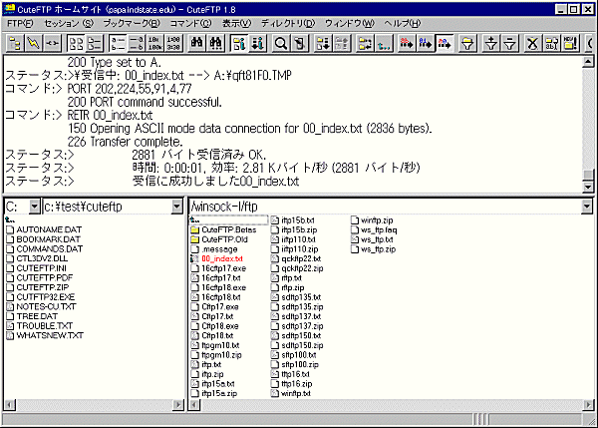Image resolution: width=598 pixels, height=428 pixels.
Task: Select blue binary 01 transfer mode icon
Action: [x=426, y=44]
